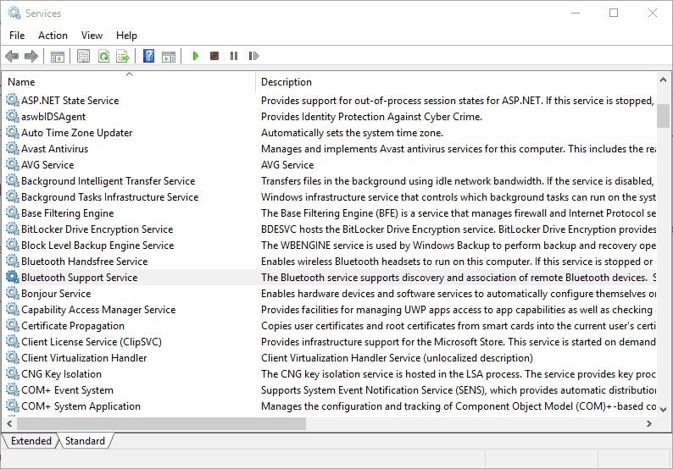Maximize the Services window

click(x=614, y=13)
